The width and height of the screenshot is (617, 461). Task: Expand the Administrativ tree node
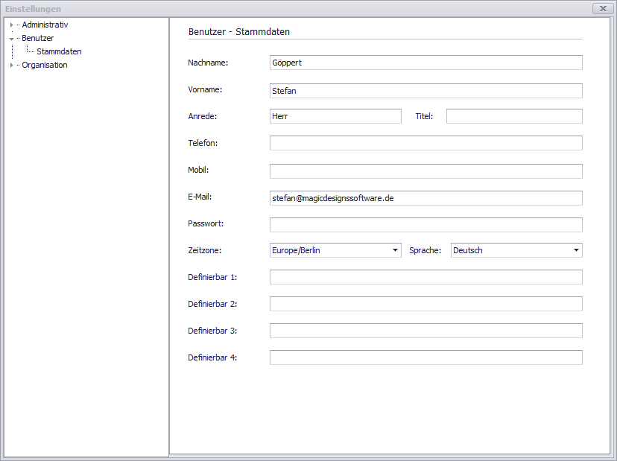(x=11, y=25)
